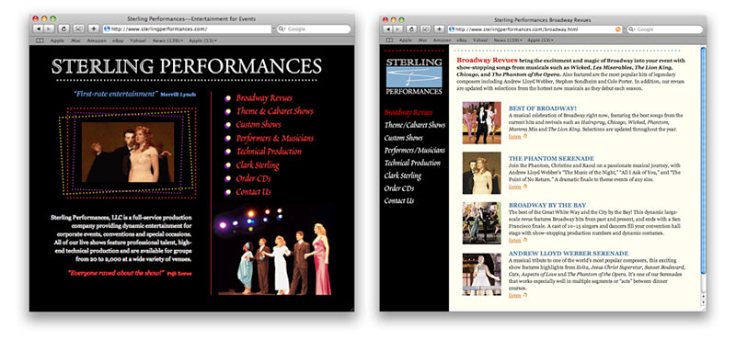Select Custom Shows in Broadway page sidebar
The width and height of the screenshot is (736, 340).
[403, 138]
